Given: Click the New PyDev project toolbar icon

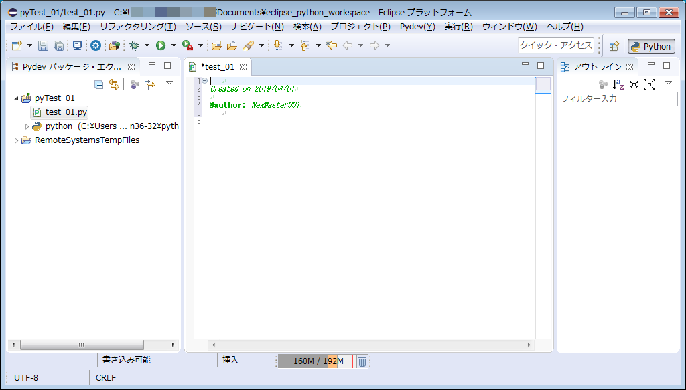Looking at the screenshot, I should click(115, 45).
